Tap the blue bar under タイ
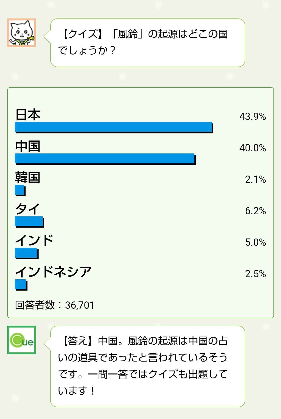 (29, 222)
